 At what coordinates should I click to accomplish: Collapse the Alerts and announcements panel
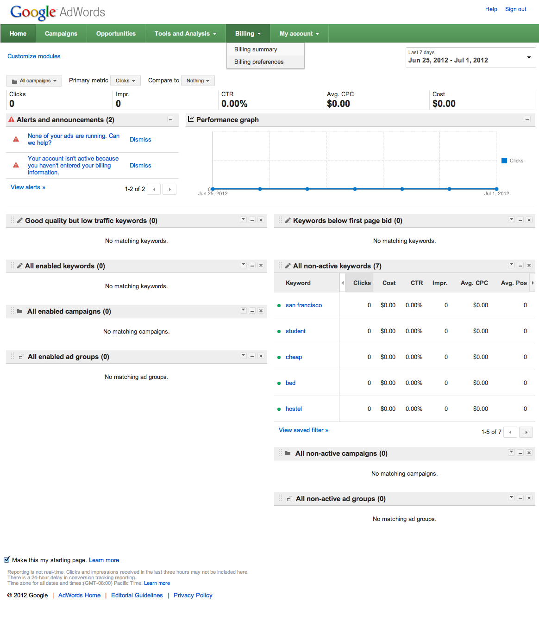tap(170, 120)
